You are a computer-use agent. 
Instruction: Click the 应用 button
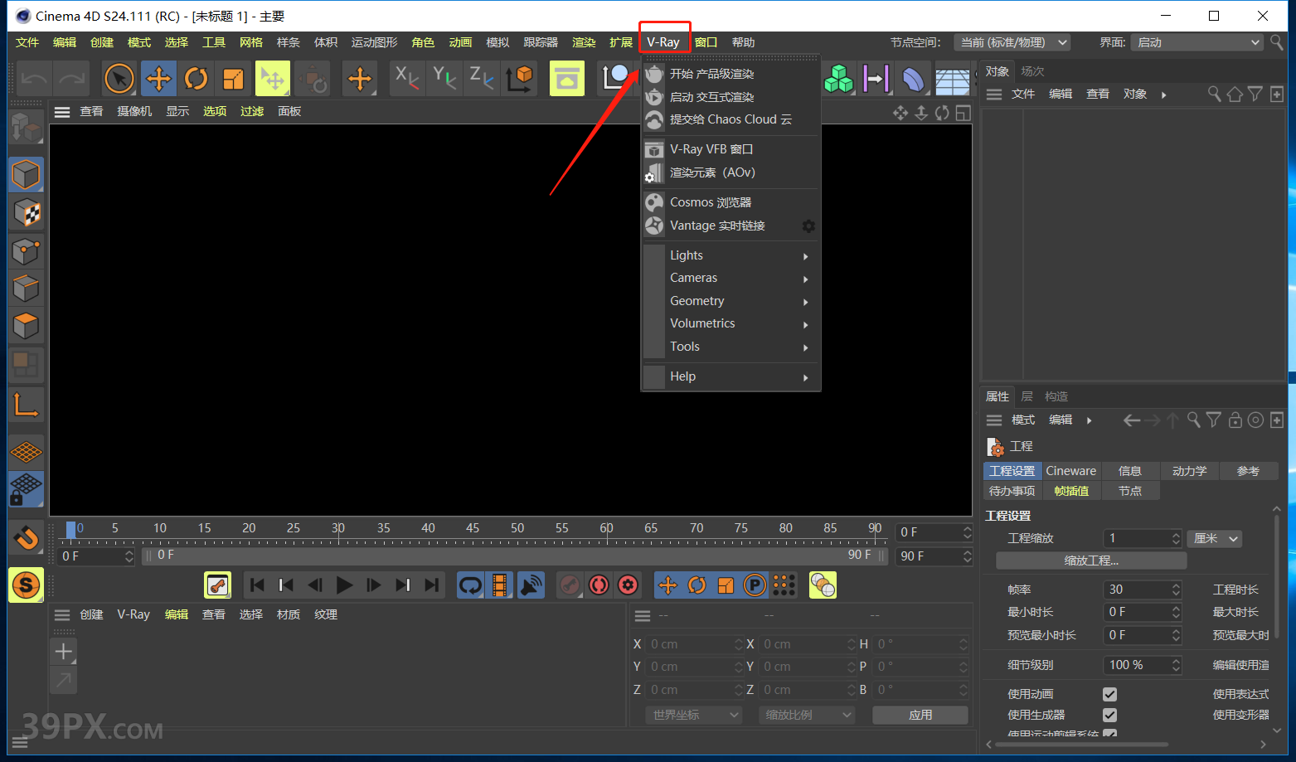coord(920,715)
